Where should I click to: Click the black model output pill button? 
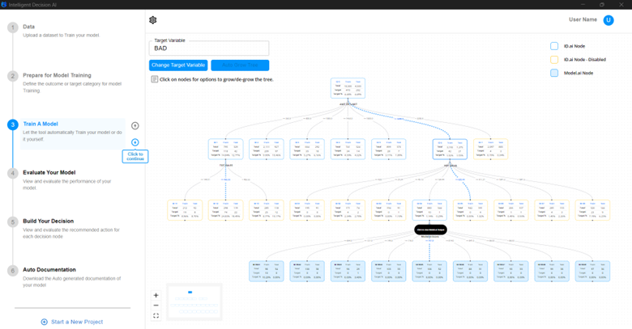430,230
